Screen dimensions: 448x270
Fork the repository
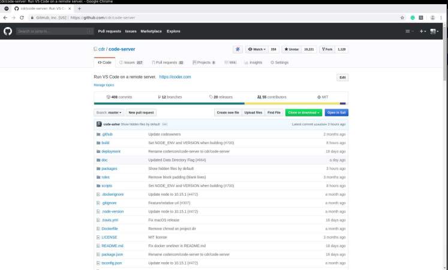[x=327, y=49]
